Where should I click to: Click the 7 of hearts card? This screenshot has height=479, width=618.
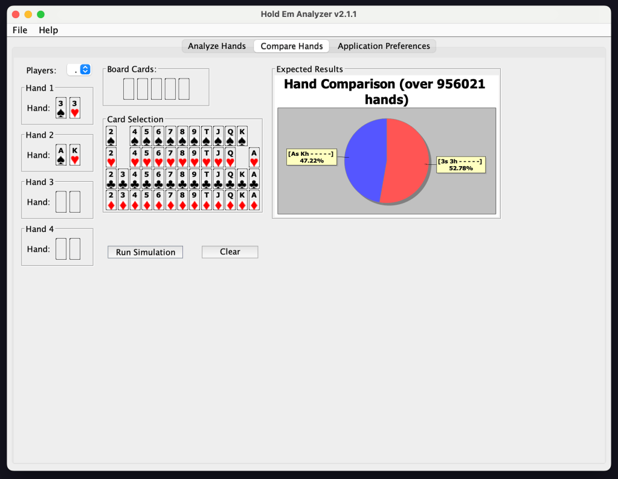coord(171,158)
